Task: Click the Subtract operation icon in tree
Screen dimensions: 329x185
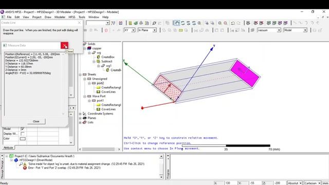Action: click(98, 61)
